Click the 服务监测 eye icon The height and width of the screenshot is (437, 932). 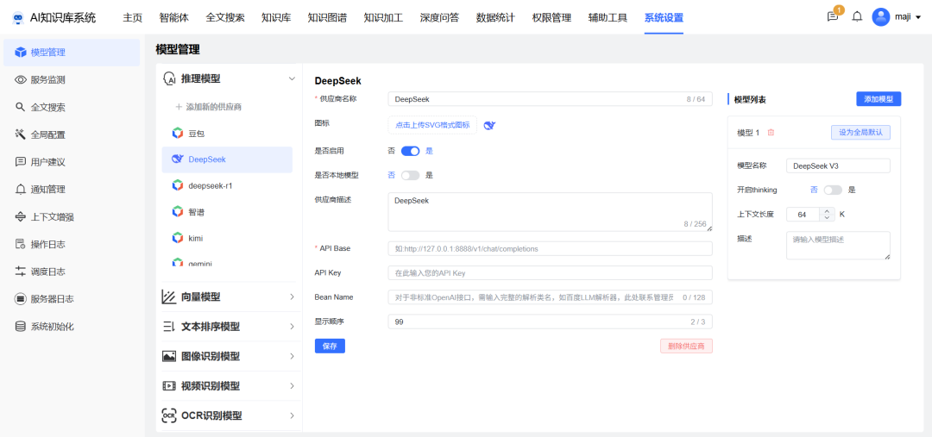point(21,79)
